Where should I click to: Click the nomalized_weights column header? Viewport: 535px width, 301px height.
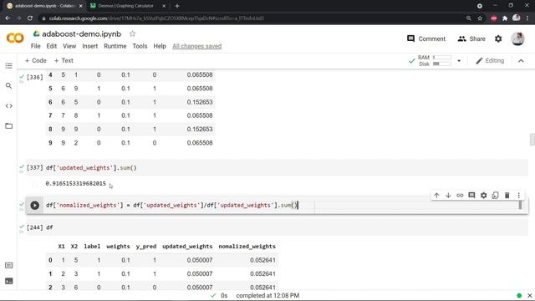(247, 246)
